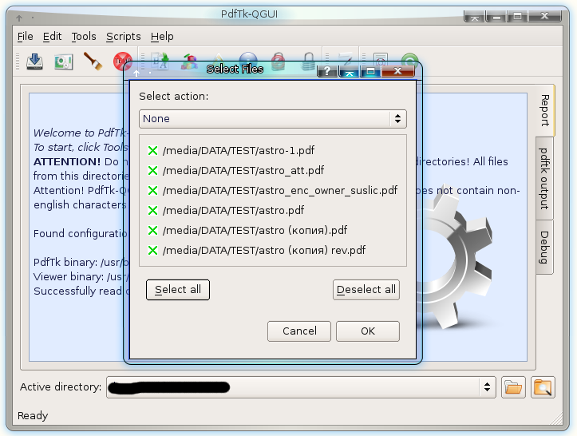Toggle the check mark for astro_att.pdf
This screenshot has height=436, width=577.
pos(152,171)
